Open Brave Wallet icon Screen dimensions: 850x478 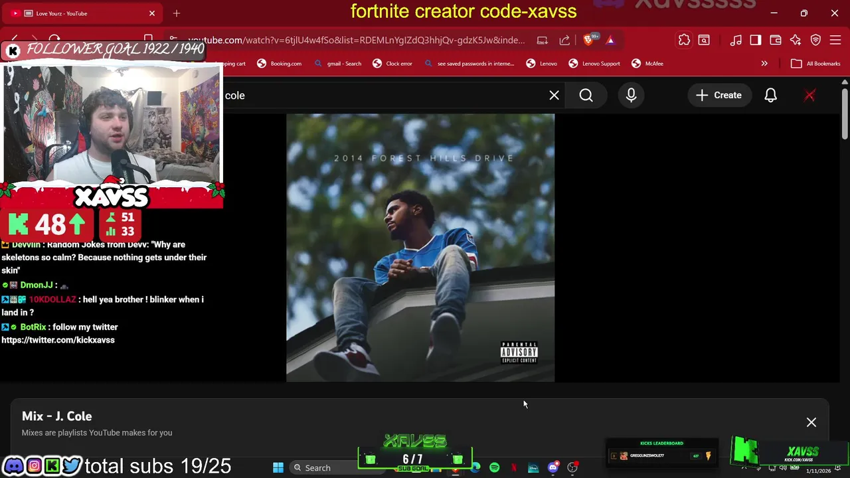pos(776,40)
